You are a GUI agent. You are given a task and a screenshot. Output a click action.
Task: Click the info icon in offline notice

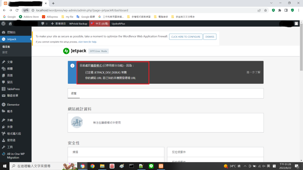pos(72,66)
